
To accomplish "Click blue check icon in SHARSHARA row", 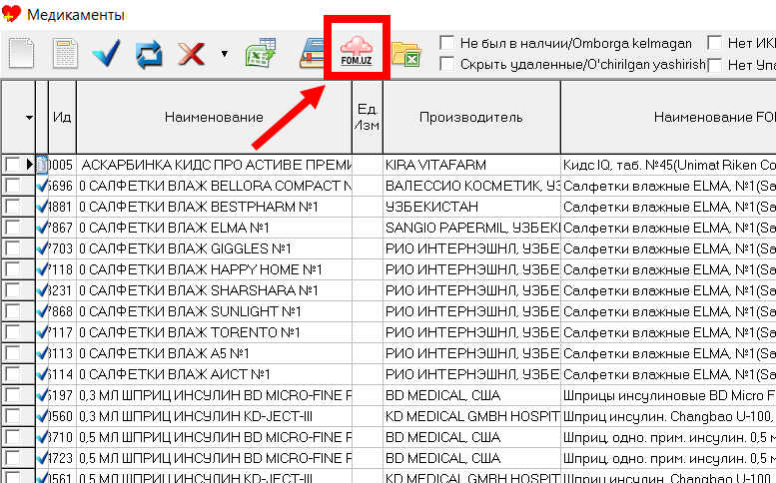I will point(42,290).
